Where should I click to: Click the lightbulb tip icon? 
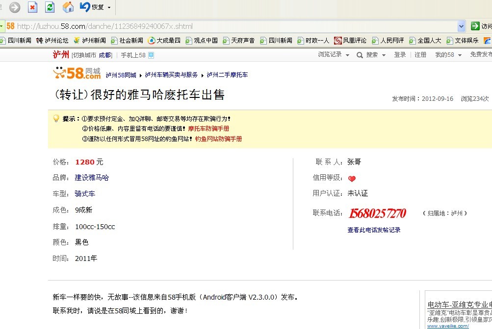56,118
